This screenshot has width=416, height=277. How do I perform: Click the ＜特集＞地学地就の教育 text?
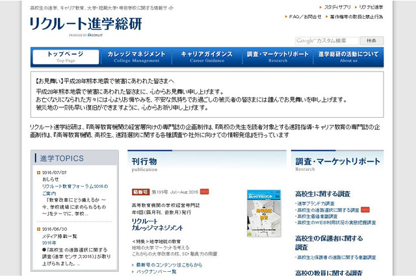[x=156, y=241]
